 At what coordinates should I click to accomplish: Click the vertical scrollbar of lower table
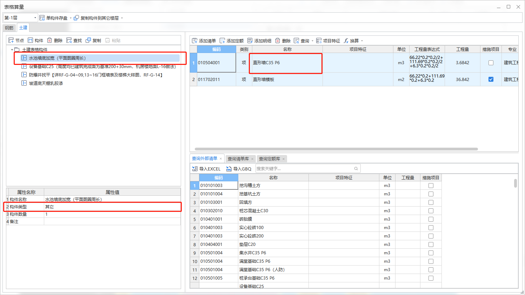coord(515,183)
